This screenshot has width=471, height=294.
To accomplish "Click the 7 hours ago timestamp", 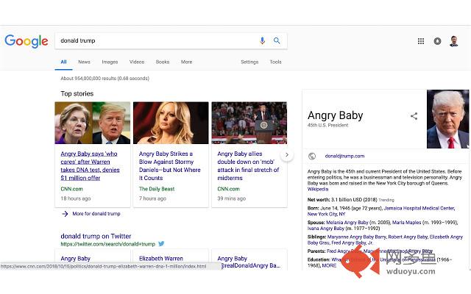I will pos(152,198).
